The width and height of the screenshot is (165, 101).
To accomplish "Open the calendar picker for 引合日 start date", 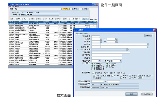I will click(101, 39).
